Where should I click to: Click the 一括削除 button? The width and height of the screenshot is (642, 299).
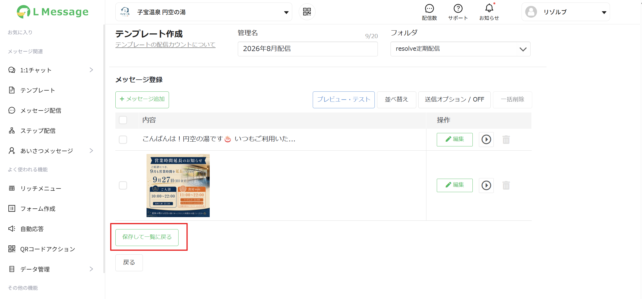tap(512, 100)
